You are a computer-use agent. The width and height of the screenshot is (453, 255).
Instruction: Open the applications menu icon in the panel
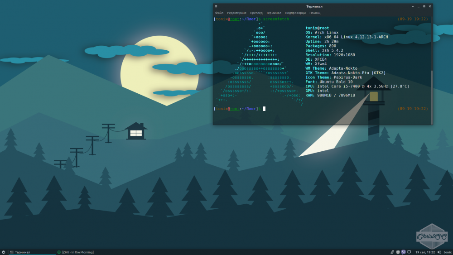pyautogui.click(x=4, y=252)
